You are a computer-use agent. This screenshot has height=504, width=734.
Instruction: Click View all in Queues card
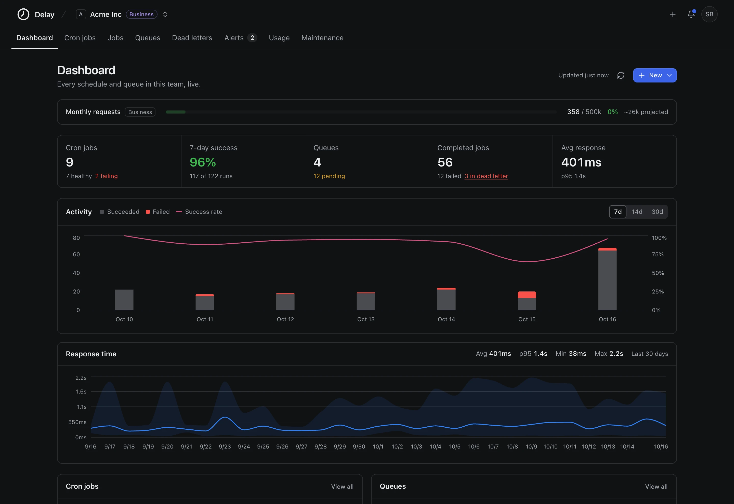point(656,486)
